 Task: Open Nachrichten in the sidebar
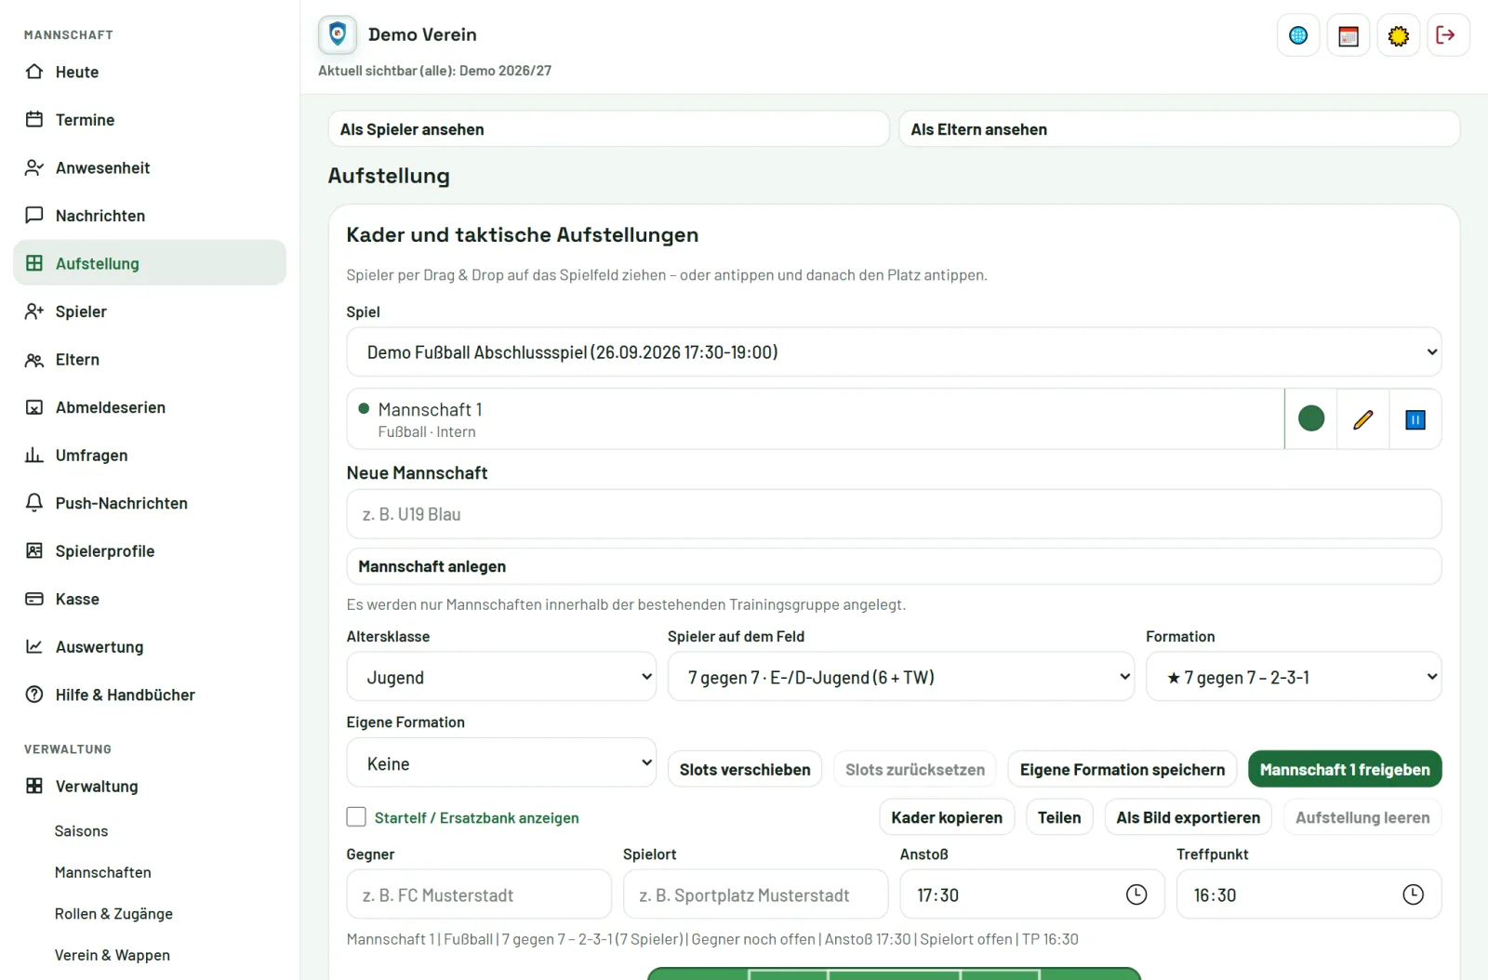(x=150, y=216)
